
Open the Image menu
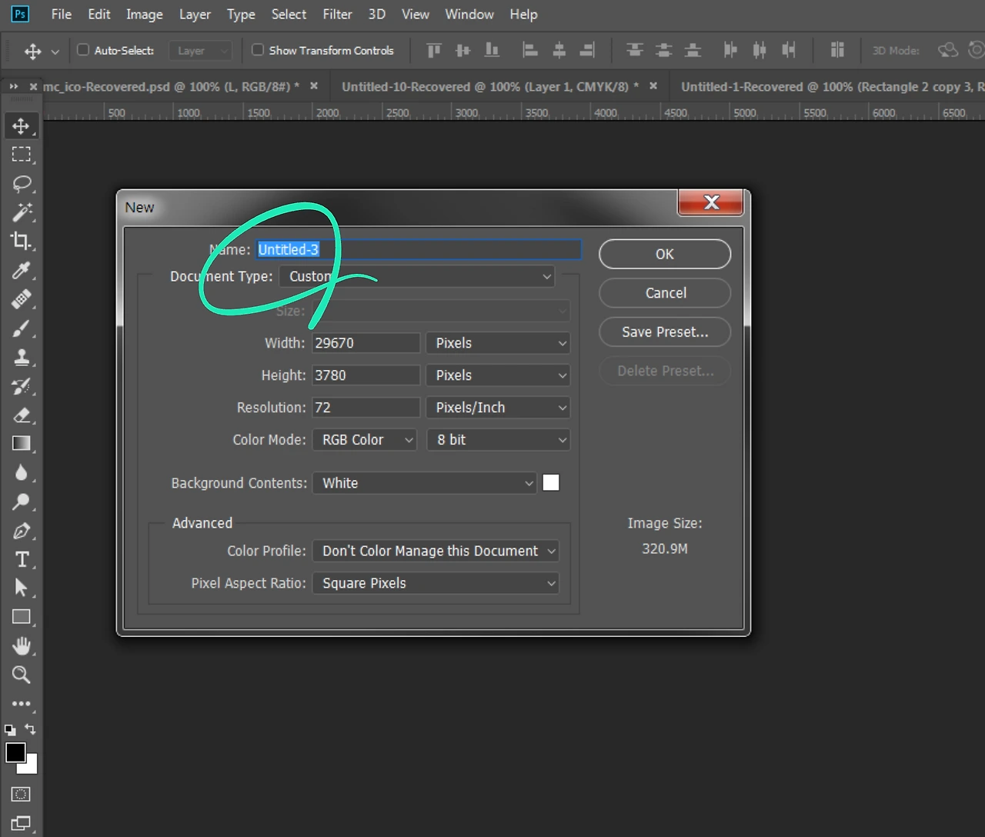(x=145, y=14)
